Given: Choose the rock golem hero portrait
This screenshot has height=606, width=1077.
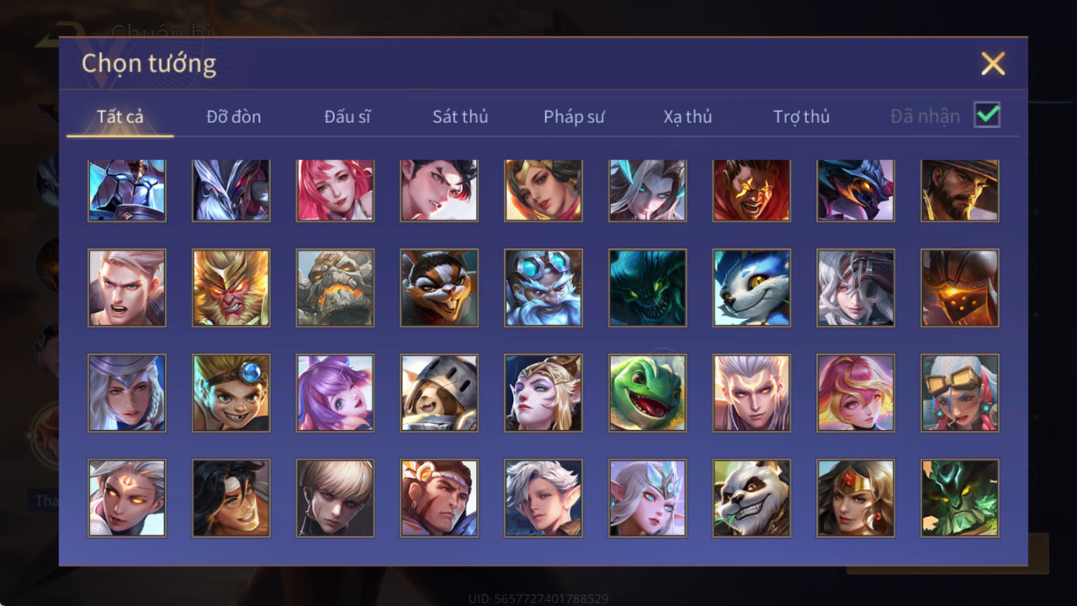Looking at the screenshot, I should click(335, 288).
